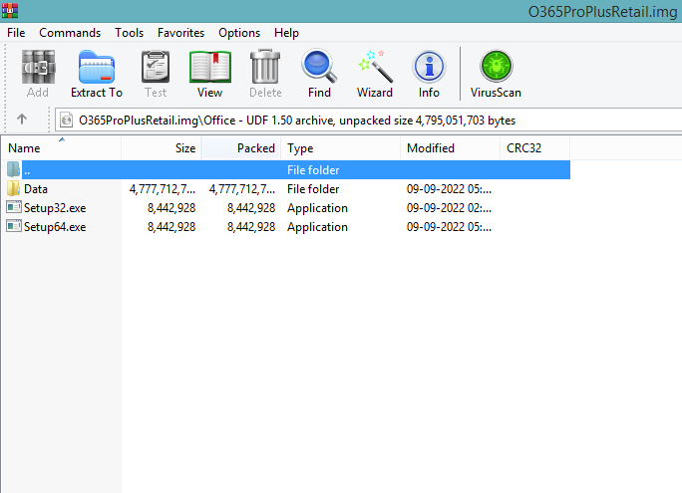682x493 pixels.
Task: Click Setup32.exe size 8,442,928 cell
Action: 171,208
